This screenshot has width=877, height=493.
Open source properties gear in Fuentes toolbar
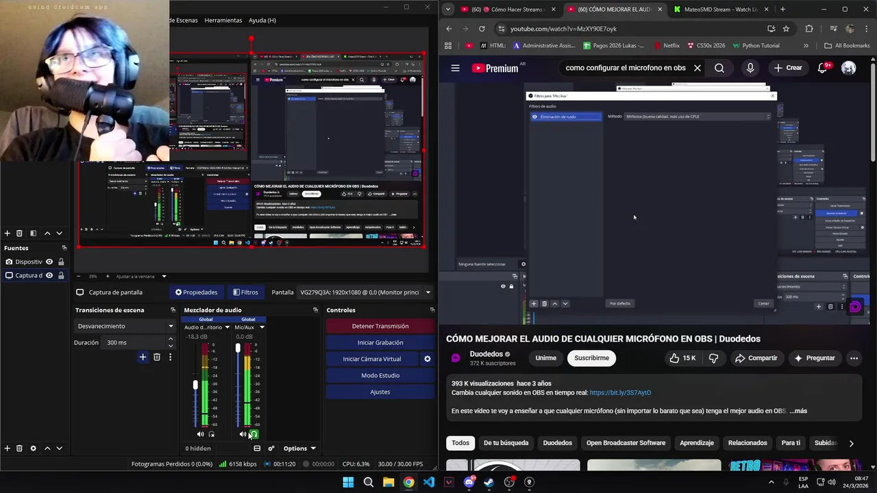click(33, 448)
